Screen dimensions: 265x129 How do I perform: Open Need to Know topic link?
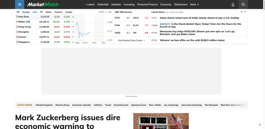[x=62, y=105]
